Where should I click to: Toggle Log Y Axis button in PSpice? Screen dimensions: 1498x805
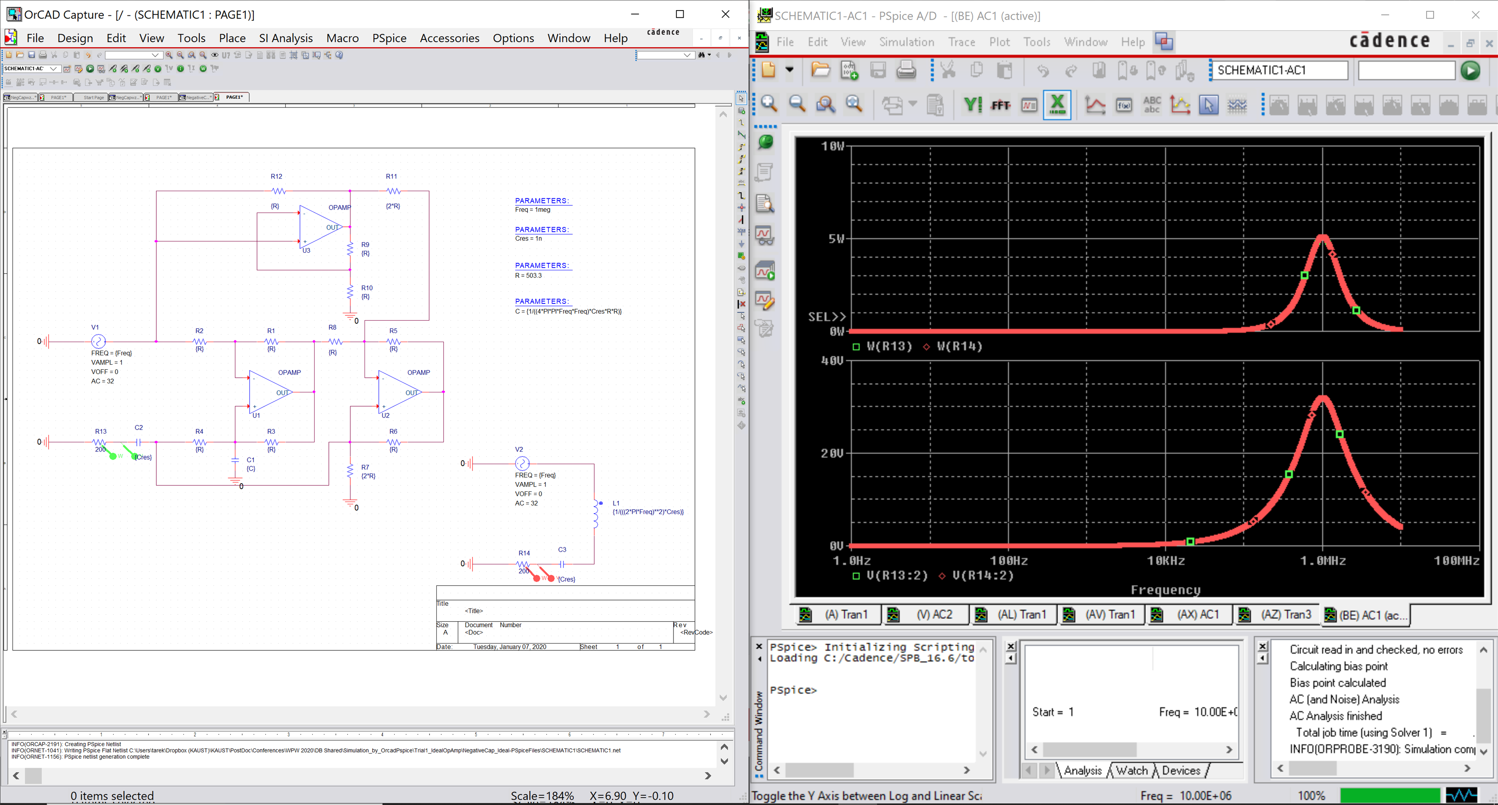pos(972,105)
